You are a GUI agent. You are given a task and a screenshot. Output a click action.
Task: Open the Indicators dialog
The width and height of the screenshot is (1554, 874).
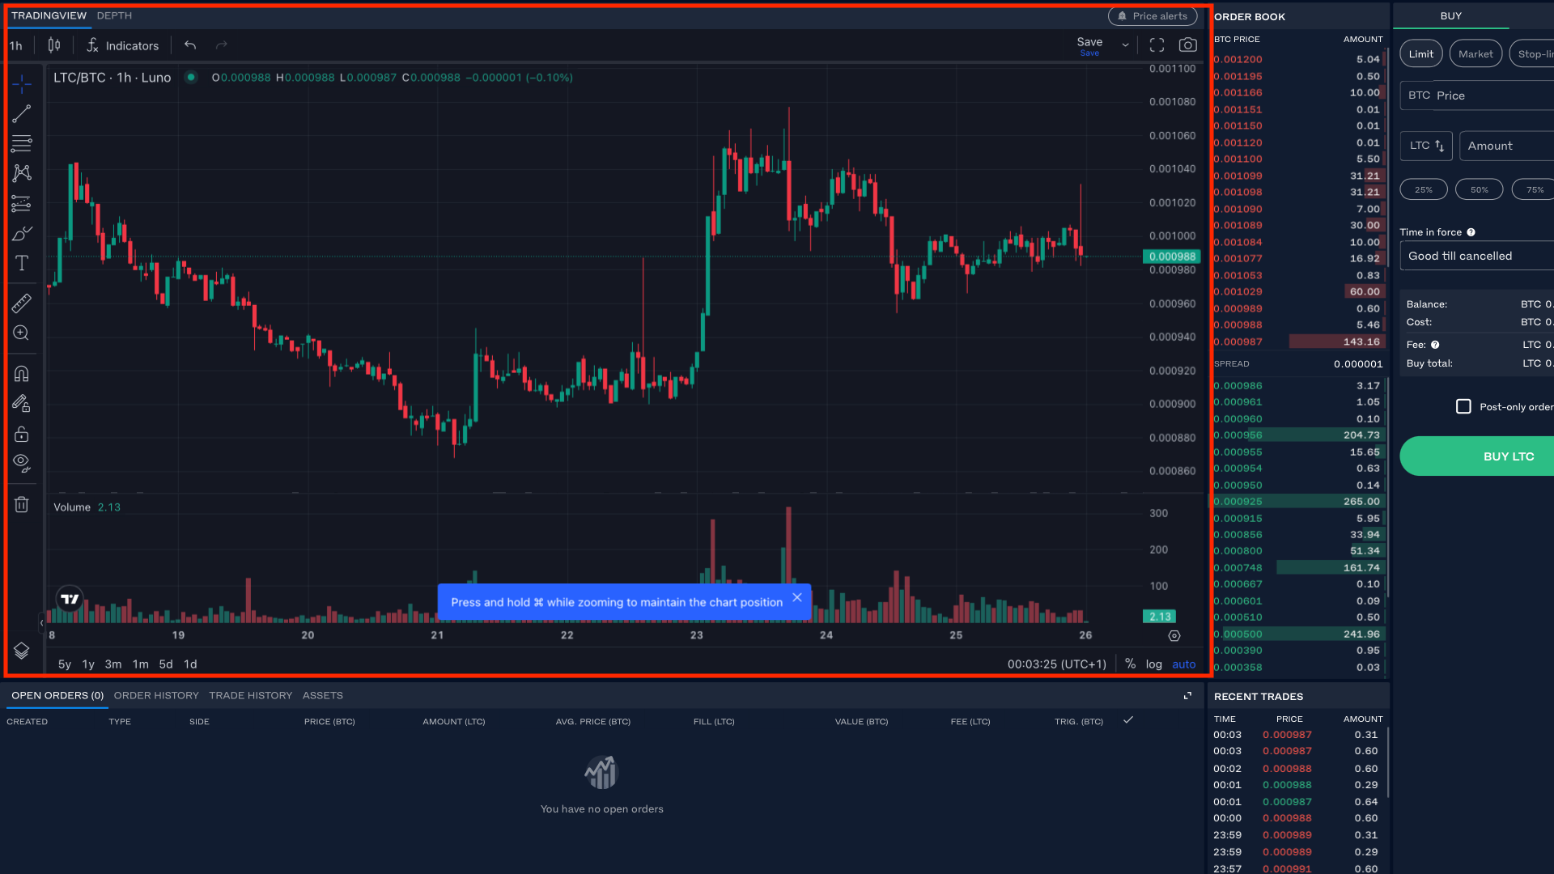coord(123,45)
